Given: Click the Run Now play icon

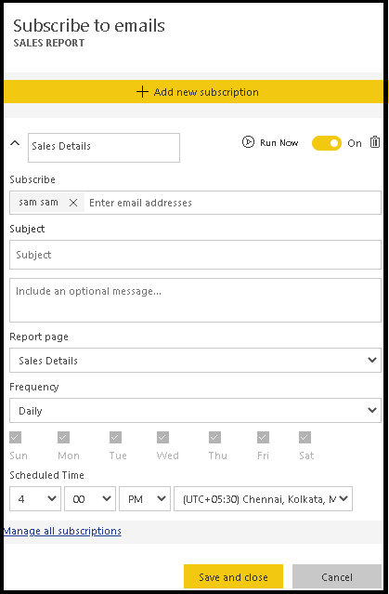Looking at the screenshot, I should [248, 142].
